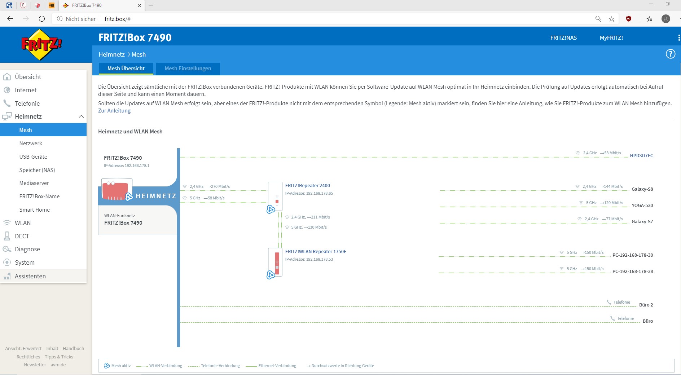Open the Übersicht menu entry

click(x=43, y=77)
